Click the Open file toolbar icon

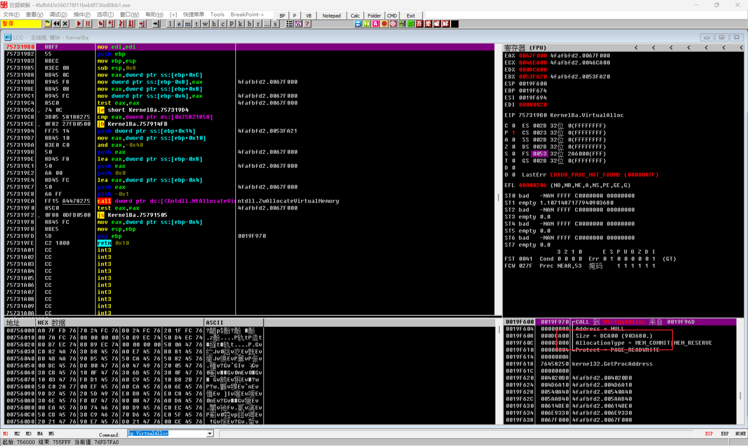coord(47,24)
